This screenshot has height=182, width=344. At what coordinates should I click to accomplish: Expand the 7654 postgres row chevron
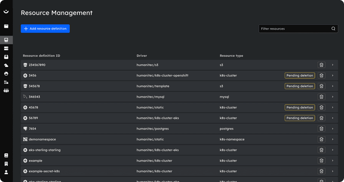[332, 128]
